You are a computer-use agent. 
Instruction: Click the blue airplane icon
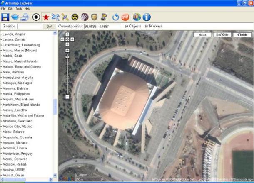[x=55, y=17]
